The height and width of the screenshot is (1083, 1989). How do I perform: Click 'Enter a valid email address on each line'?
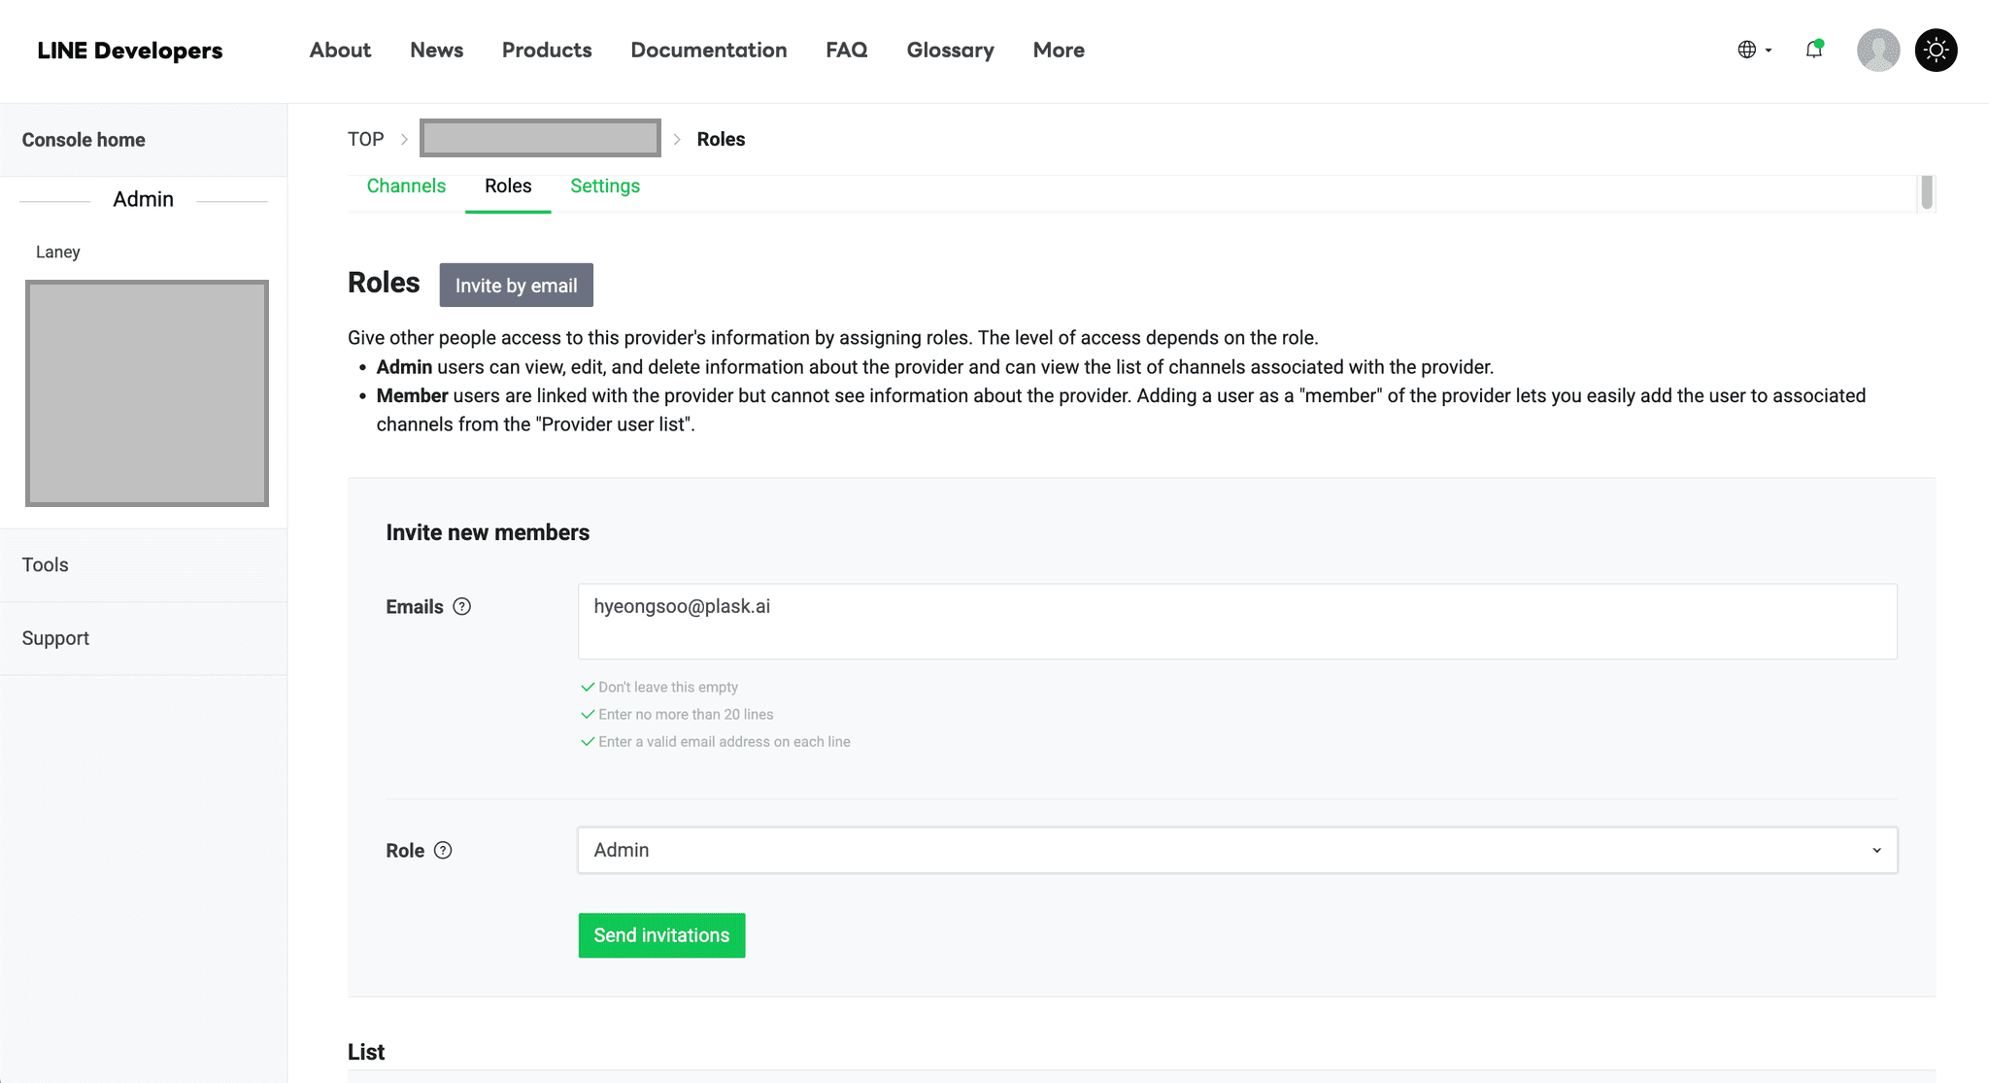[725, 741]
